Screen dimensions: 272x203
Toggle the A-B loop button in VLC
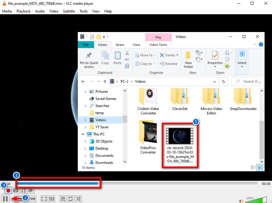(23, 190)
